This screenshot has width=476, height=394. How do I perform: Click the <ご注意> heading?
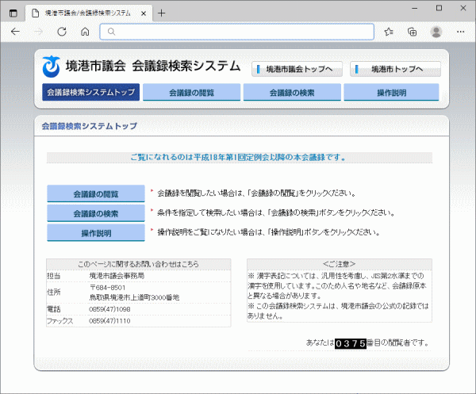339,264
